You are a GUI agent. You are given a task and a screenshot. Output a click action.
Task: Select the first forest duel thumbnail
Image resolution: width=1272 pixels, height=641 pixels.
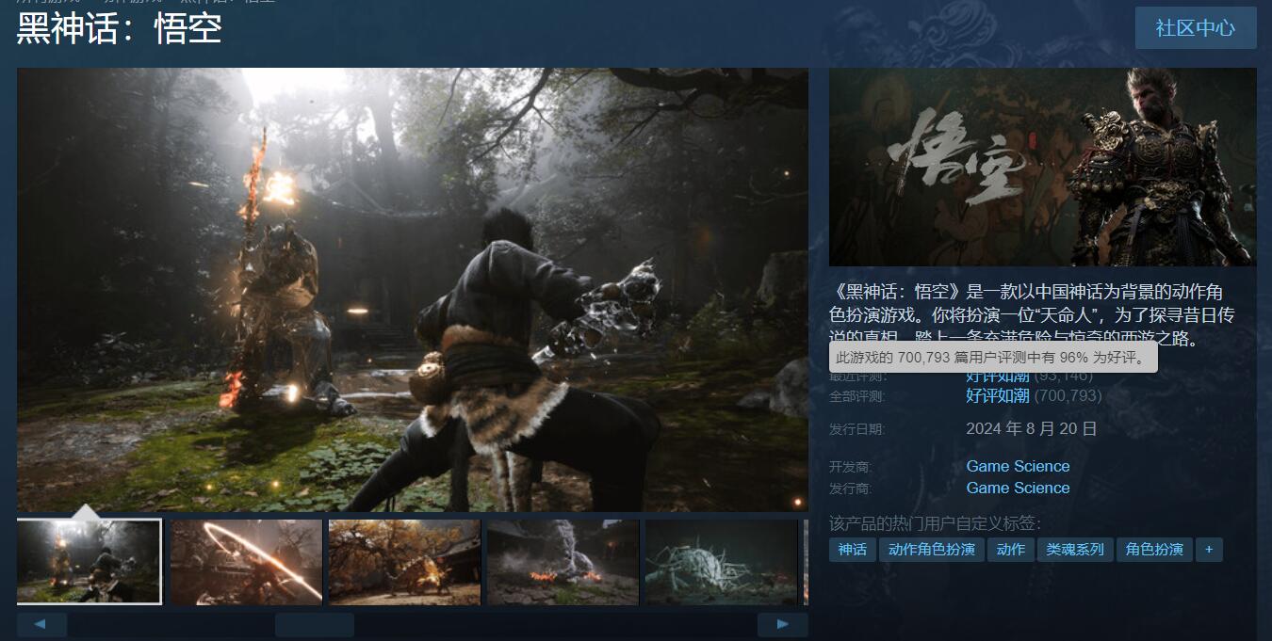[x=90, y=562]
